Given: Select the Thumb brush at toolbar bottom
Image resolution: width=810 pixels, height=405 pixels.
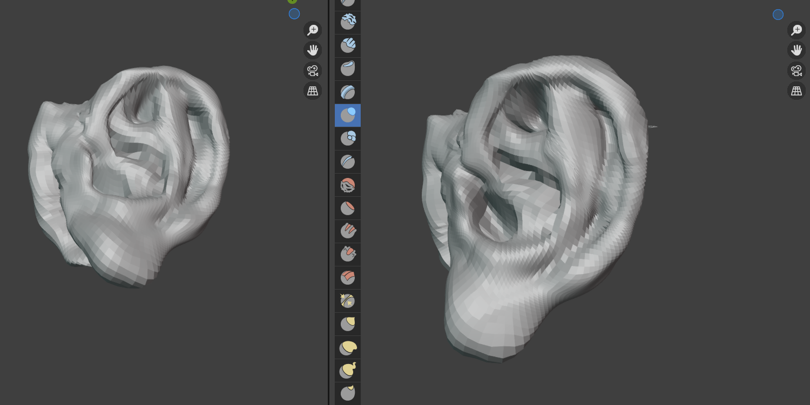Looking at the screenshot, I should (x=348, y=393).
